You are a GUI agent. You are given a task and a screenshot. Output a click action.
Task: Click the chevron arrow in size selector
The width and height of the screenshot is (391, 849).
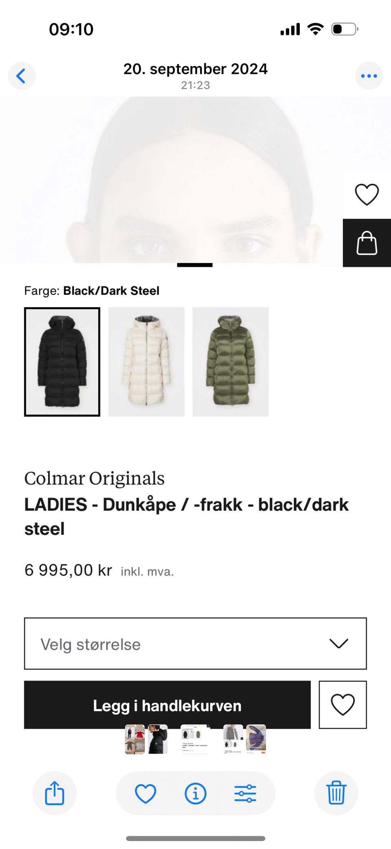[x=338, y=643]
